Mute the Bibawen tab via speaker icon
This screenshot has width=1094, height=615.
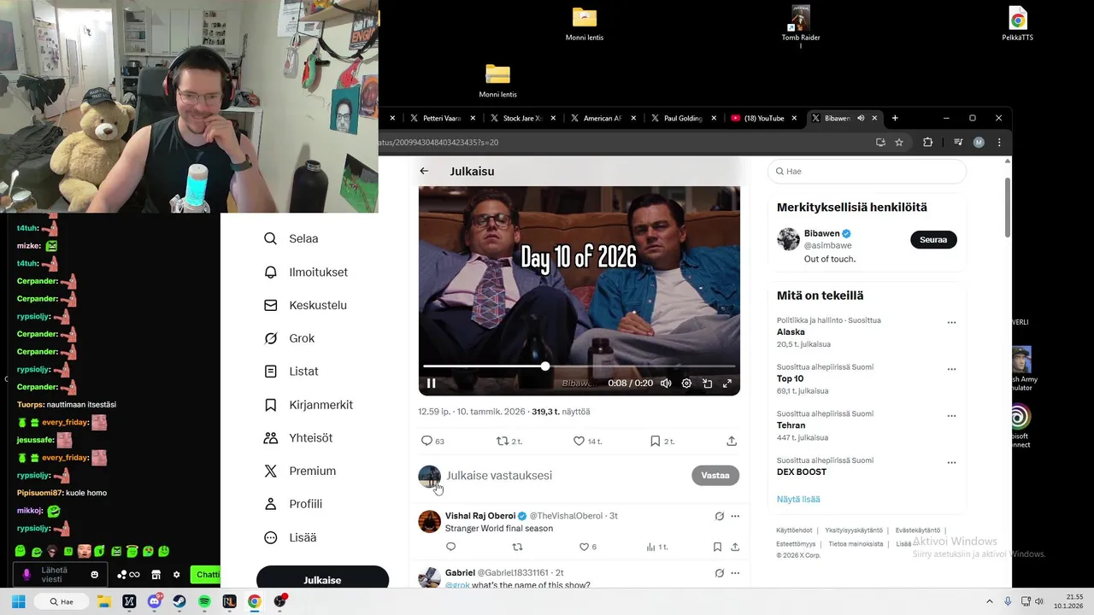click(x=861, y=118)
